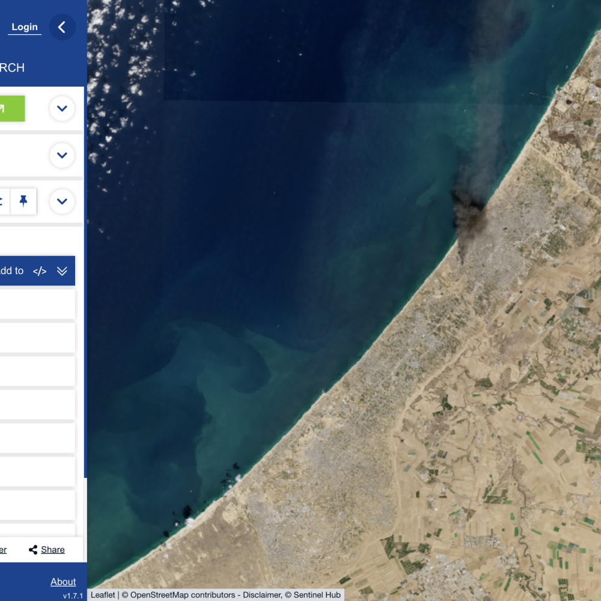
Task: Pin the current layer with the pushpin icon
Action: click(x=23, y=201)
